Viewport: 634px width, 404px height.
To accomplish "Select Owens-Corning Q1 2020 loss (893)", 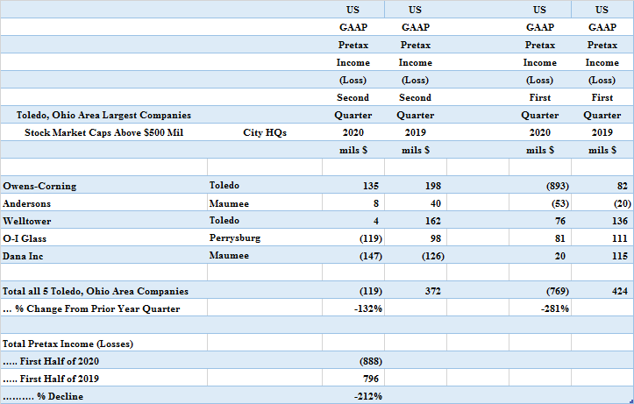I will pos(557,187).
